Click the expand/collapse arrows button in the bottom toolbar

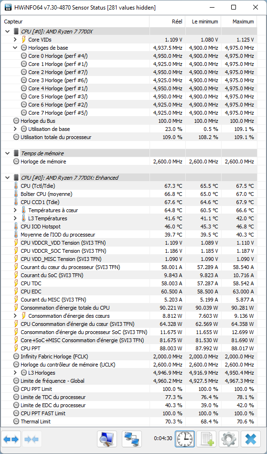point(11,439)
